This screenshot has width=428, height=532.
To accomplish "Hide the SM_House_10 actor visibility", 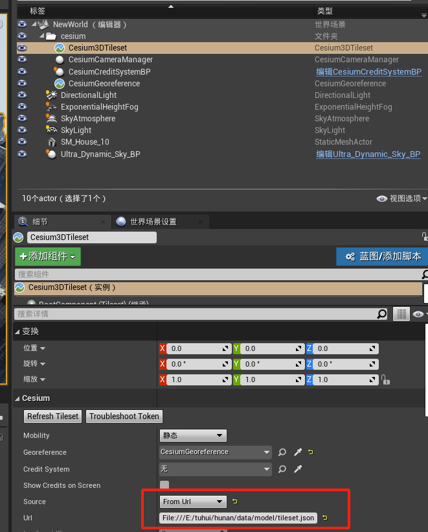I will point(22,142).
